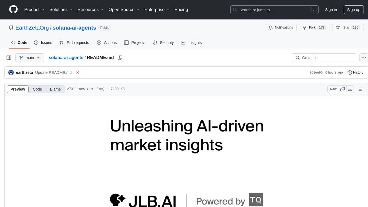The height and width of the screenshot is (207, 368).
Task: Select the Code view
Action: tap(37, 89)
